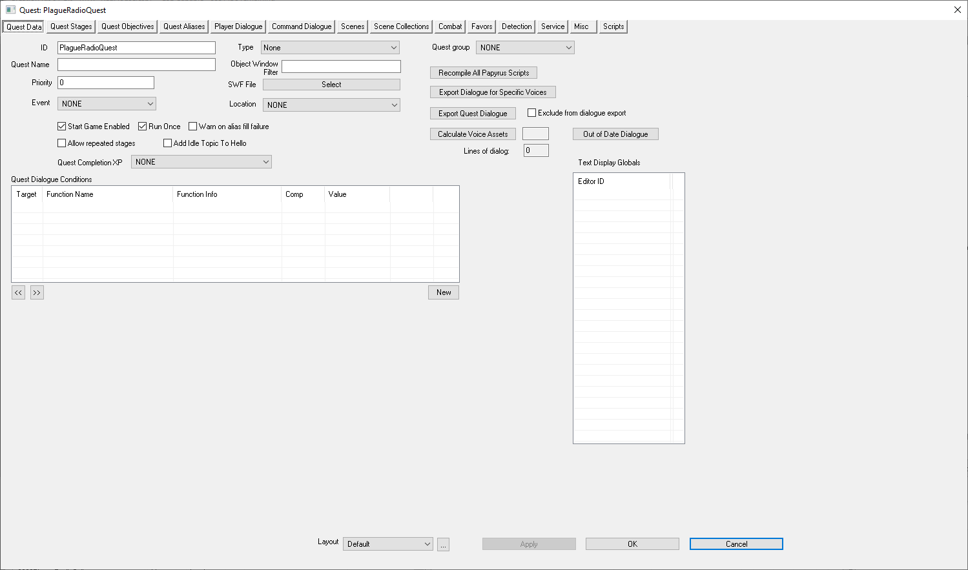Click the << move condition button
This screenshot has width=968, height=570.
click(x=18, y=293)
